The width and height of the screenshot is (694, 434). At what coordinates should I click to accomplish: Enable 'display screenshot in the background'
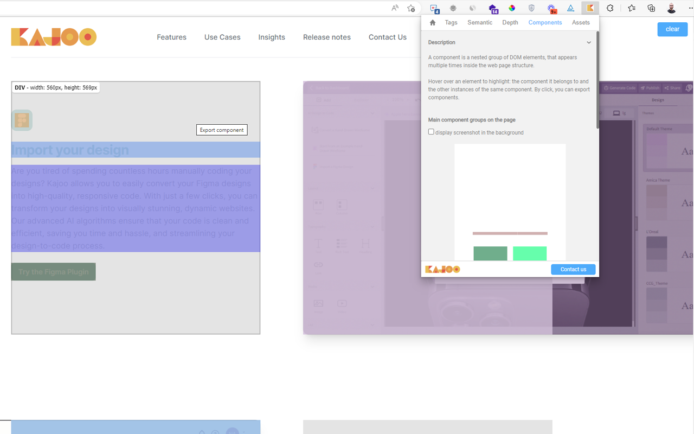(x=431, y=131)
